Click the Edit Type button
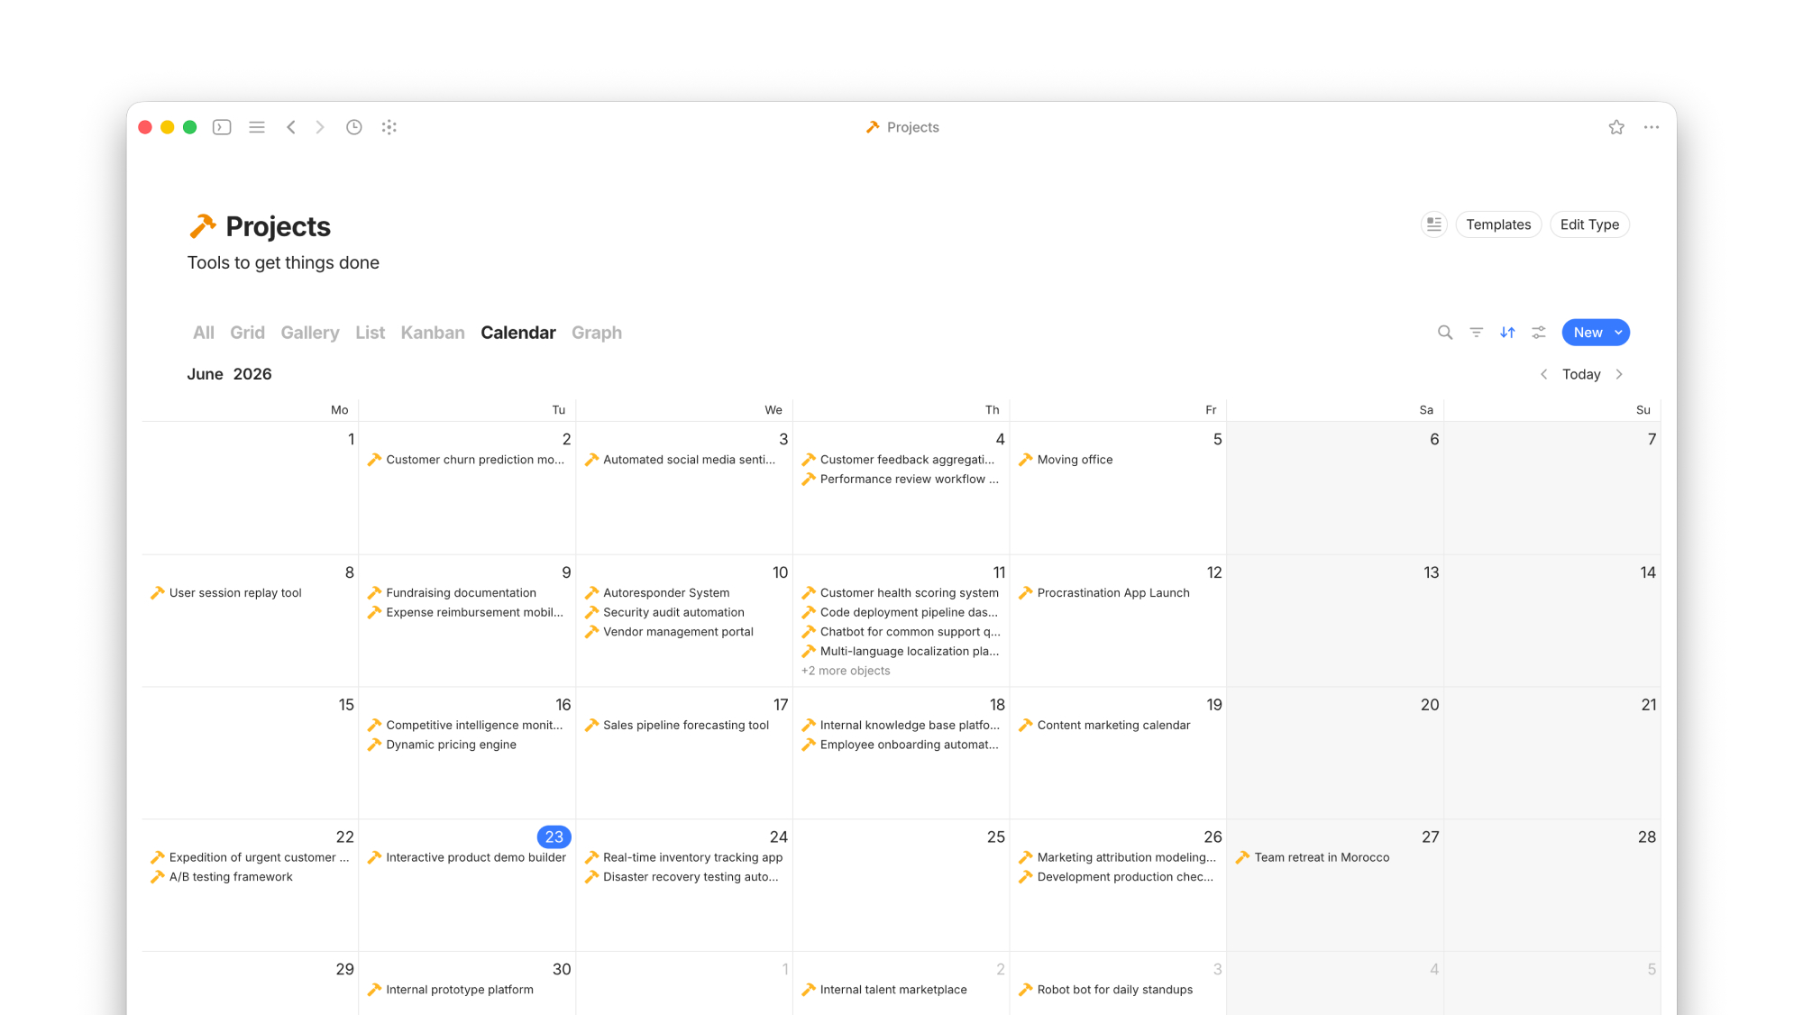This screenshot has width=1803, height=1015. click(1589, 224)
